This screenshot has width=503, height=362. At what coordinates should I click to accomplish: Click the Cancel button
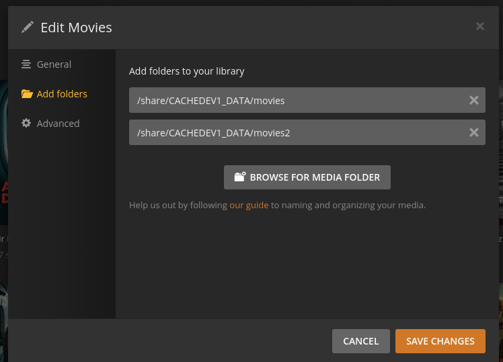pyautogui.click(x=360, y=341)
